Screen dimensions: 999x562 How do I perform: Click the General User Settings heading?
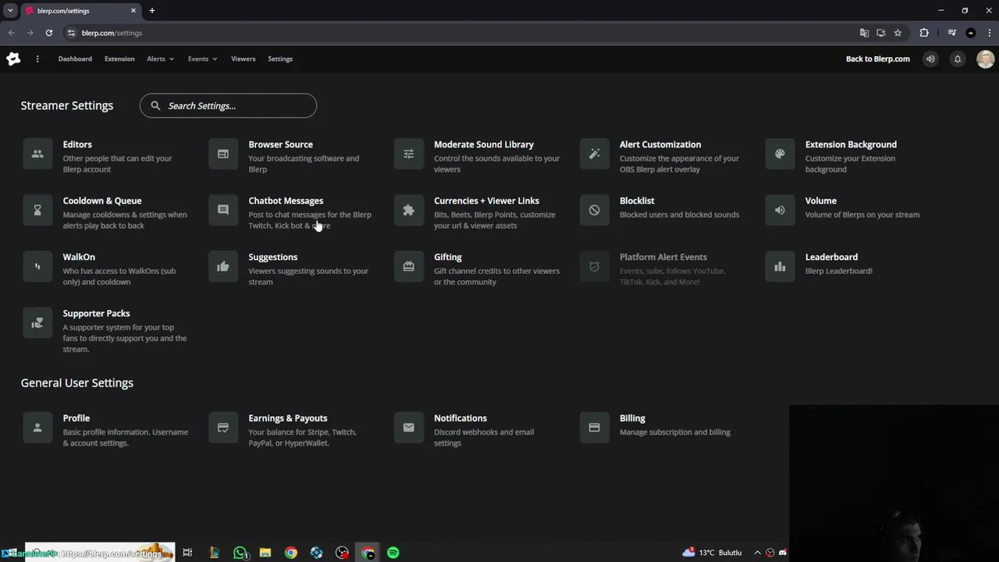[77, 382]
